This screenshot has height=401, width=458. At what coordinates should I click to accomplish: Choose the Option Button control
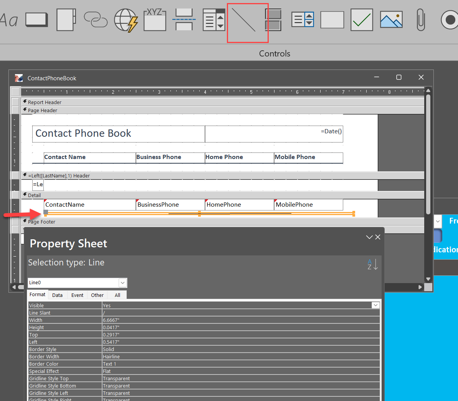449,20
